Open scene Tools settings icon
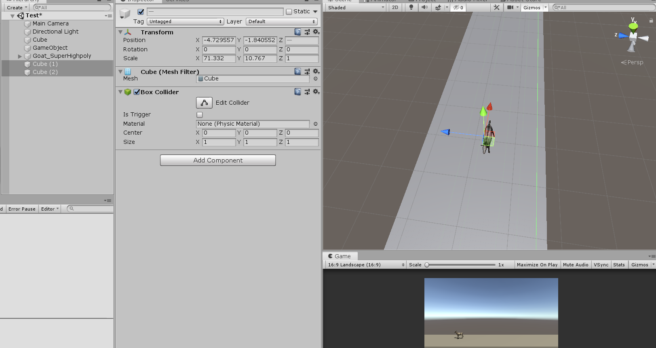Image resolution: width=656 pixels, height=348 pixels. click(497, 7)
